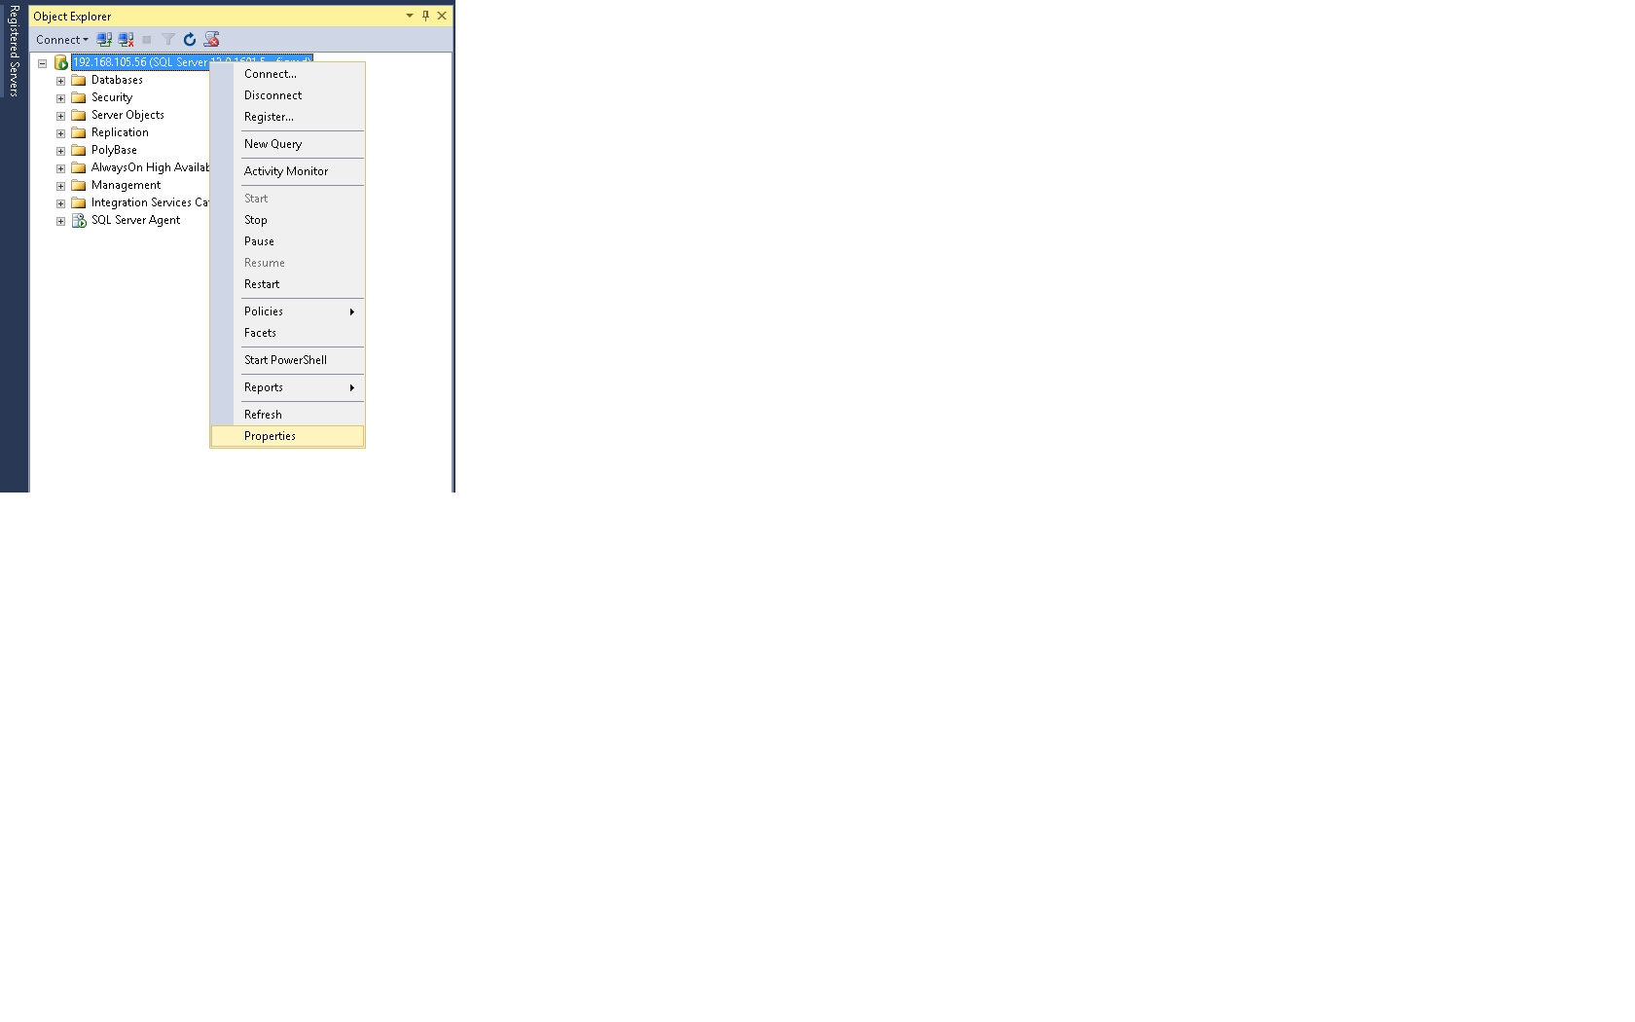
Task: Select Restart in the context menu
Action: coord(262,284)
